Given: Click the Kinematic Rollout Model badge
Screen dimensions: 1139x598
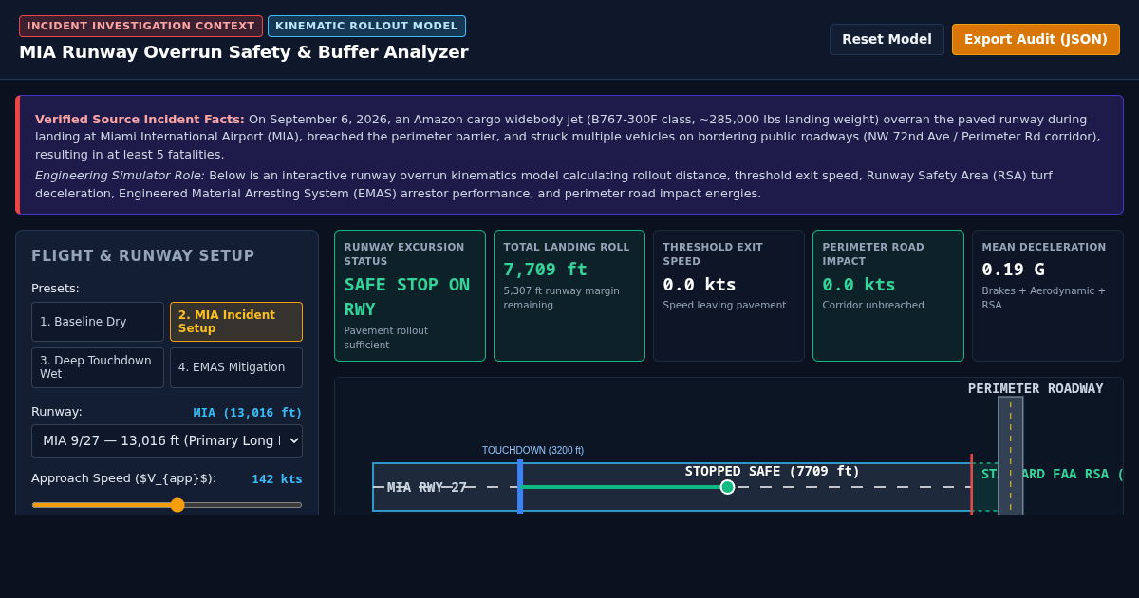Looking at the screenshot, I should click(x=366, y=26).
